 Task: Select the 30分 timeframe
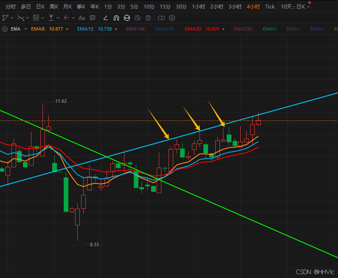181,7
